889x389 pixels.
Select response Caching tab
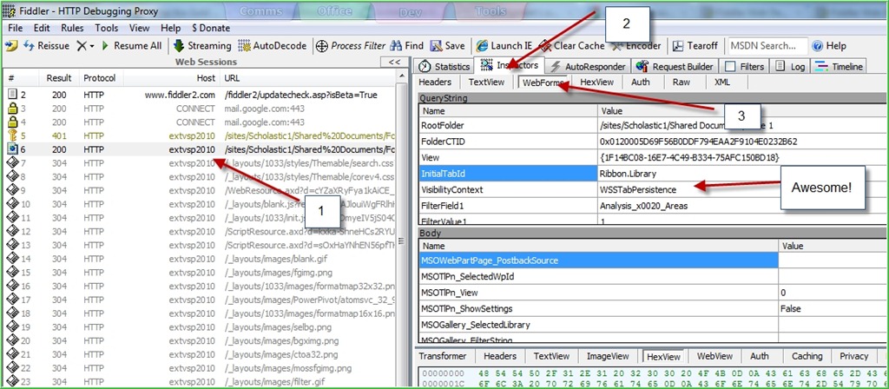click(x=807, y=356)
